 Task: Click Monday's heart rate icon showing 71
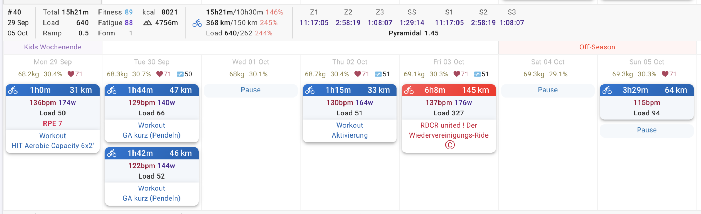[71, 74]
